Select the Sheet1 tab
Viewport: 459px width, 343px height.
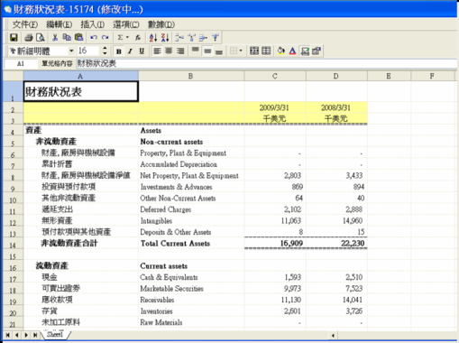pyautogui.click(x=55, y=334)
